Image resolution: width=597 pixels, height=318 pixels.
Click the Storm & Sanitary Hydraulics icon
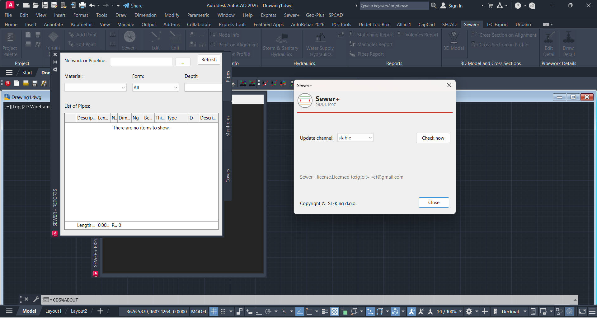(281, 38)
